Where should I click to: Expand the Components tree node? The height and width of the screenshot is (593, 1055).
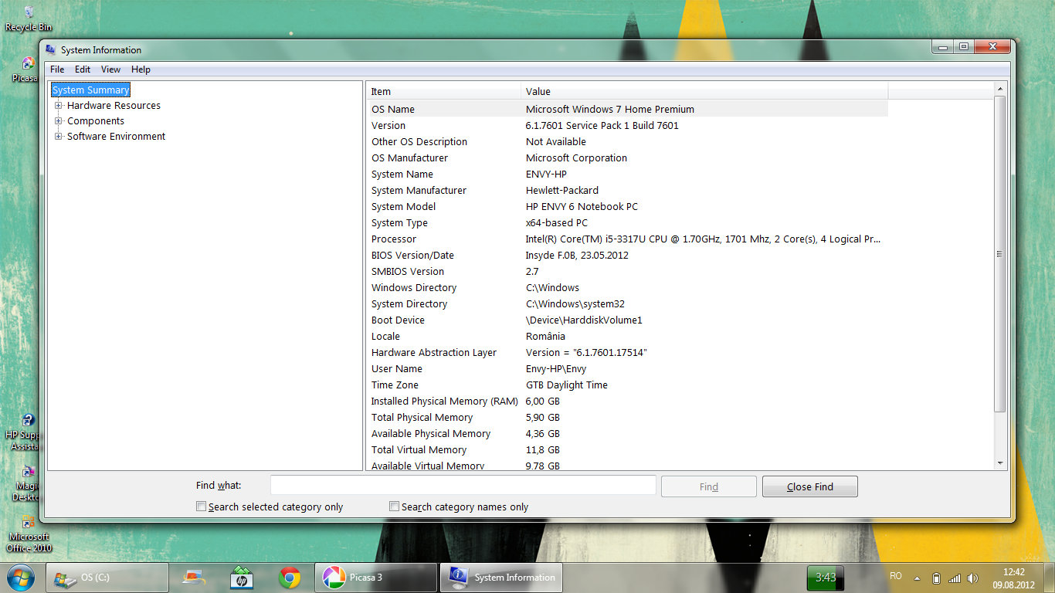[59, 121]
